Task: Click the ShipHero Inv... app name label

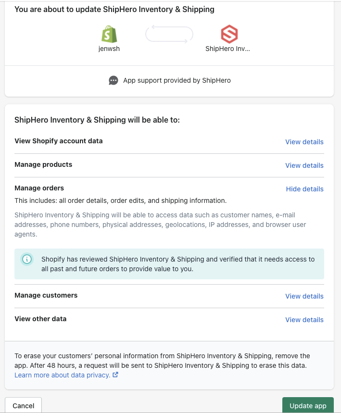Action: point(228,49)
